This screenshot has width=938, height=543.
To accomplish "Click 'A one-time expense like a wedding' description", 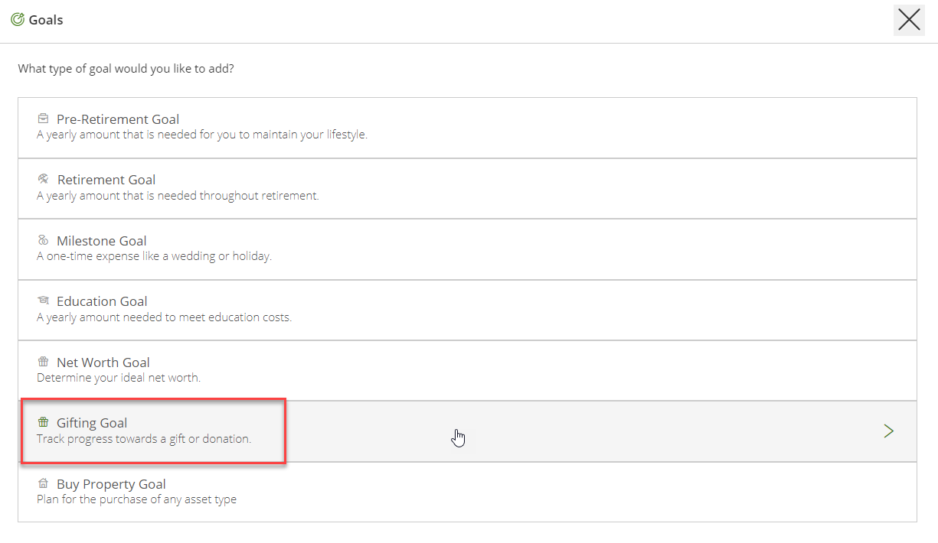I will click(154, 256).
